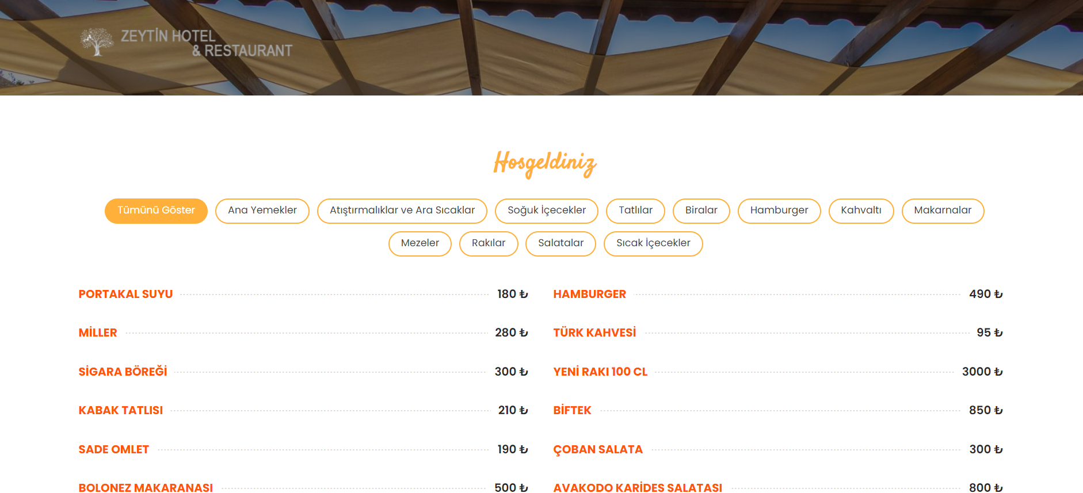Select the Biralar filter
Image resolution: width=1083 pixels, height=493 pixels.
701,211
